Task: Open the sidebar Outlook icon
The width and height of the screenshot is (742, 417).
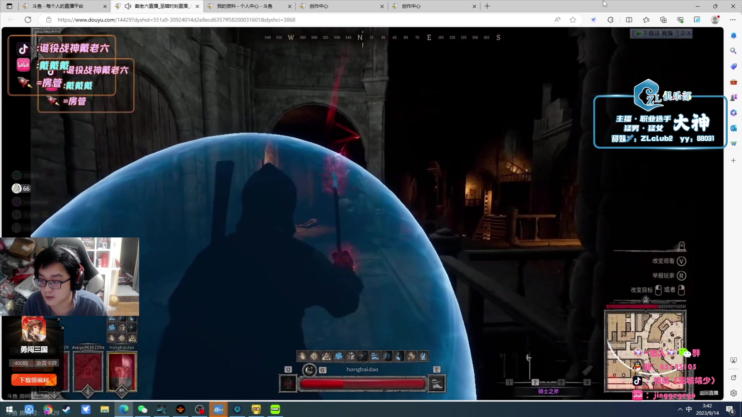Action: (x=733, y=128)
